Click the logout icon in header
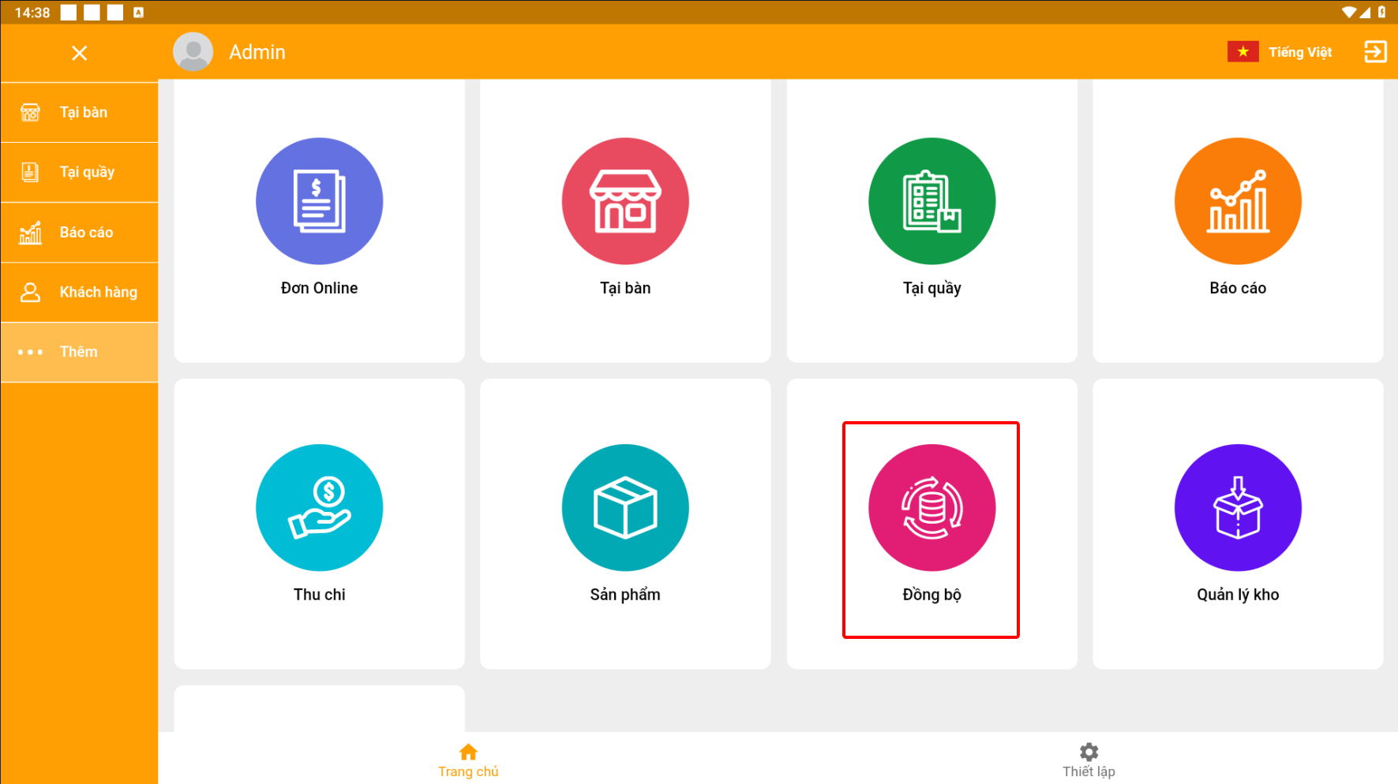 click(1375, 52)
